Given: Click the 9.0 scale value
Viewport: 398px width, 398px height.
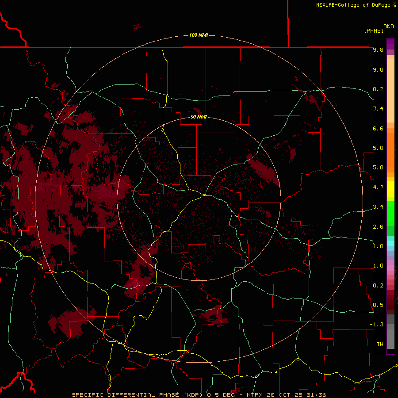Looking at the screenshot, I should coord(378,69).
